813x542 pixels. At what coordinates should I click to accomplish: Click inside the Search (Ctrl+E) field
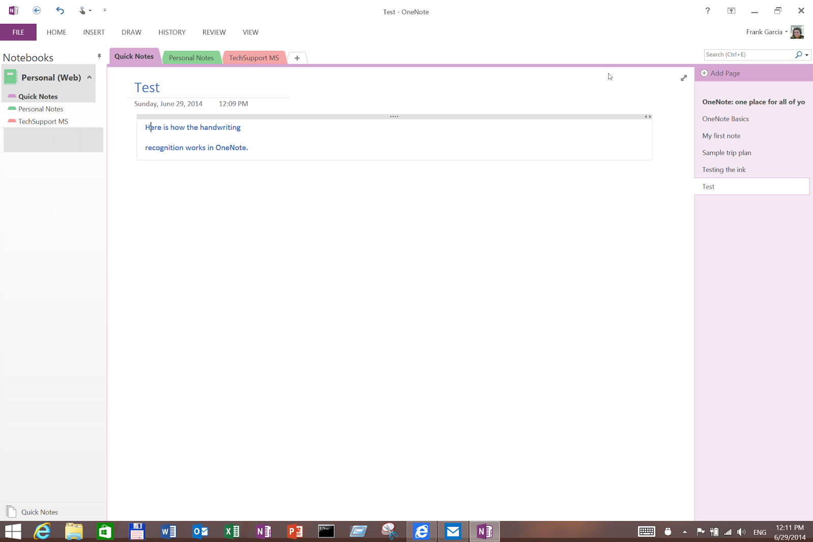747,54
